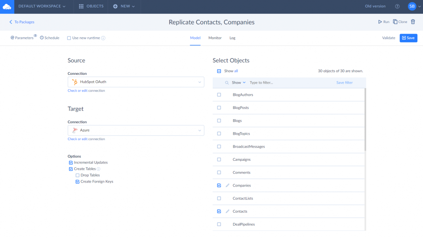This screenshot has height=238, width=423.
Task: Enable the Drop Tables checkbox
Action: pos(78,175)
